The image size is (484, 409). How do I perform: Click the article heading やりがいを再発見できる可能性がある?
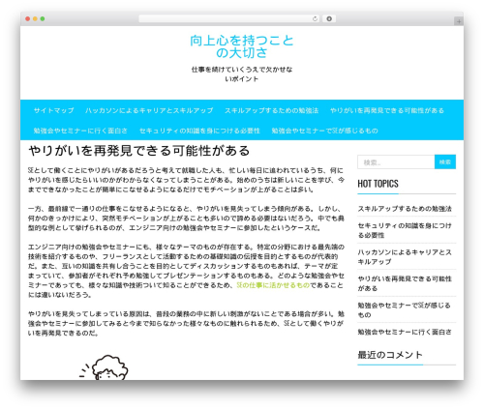tap(139, 151)
